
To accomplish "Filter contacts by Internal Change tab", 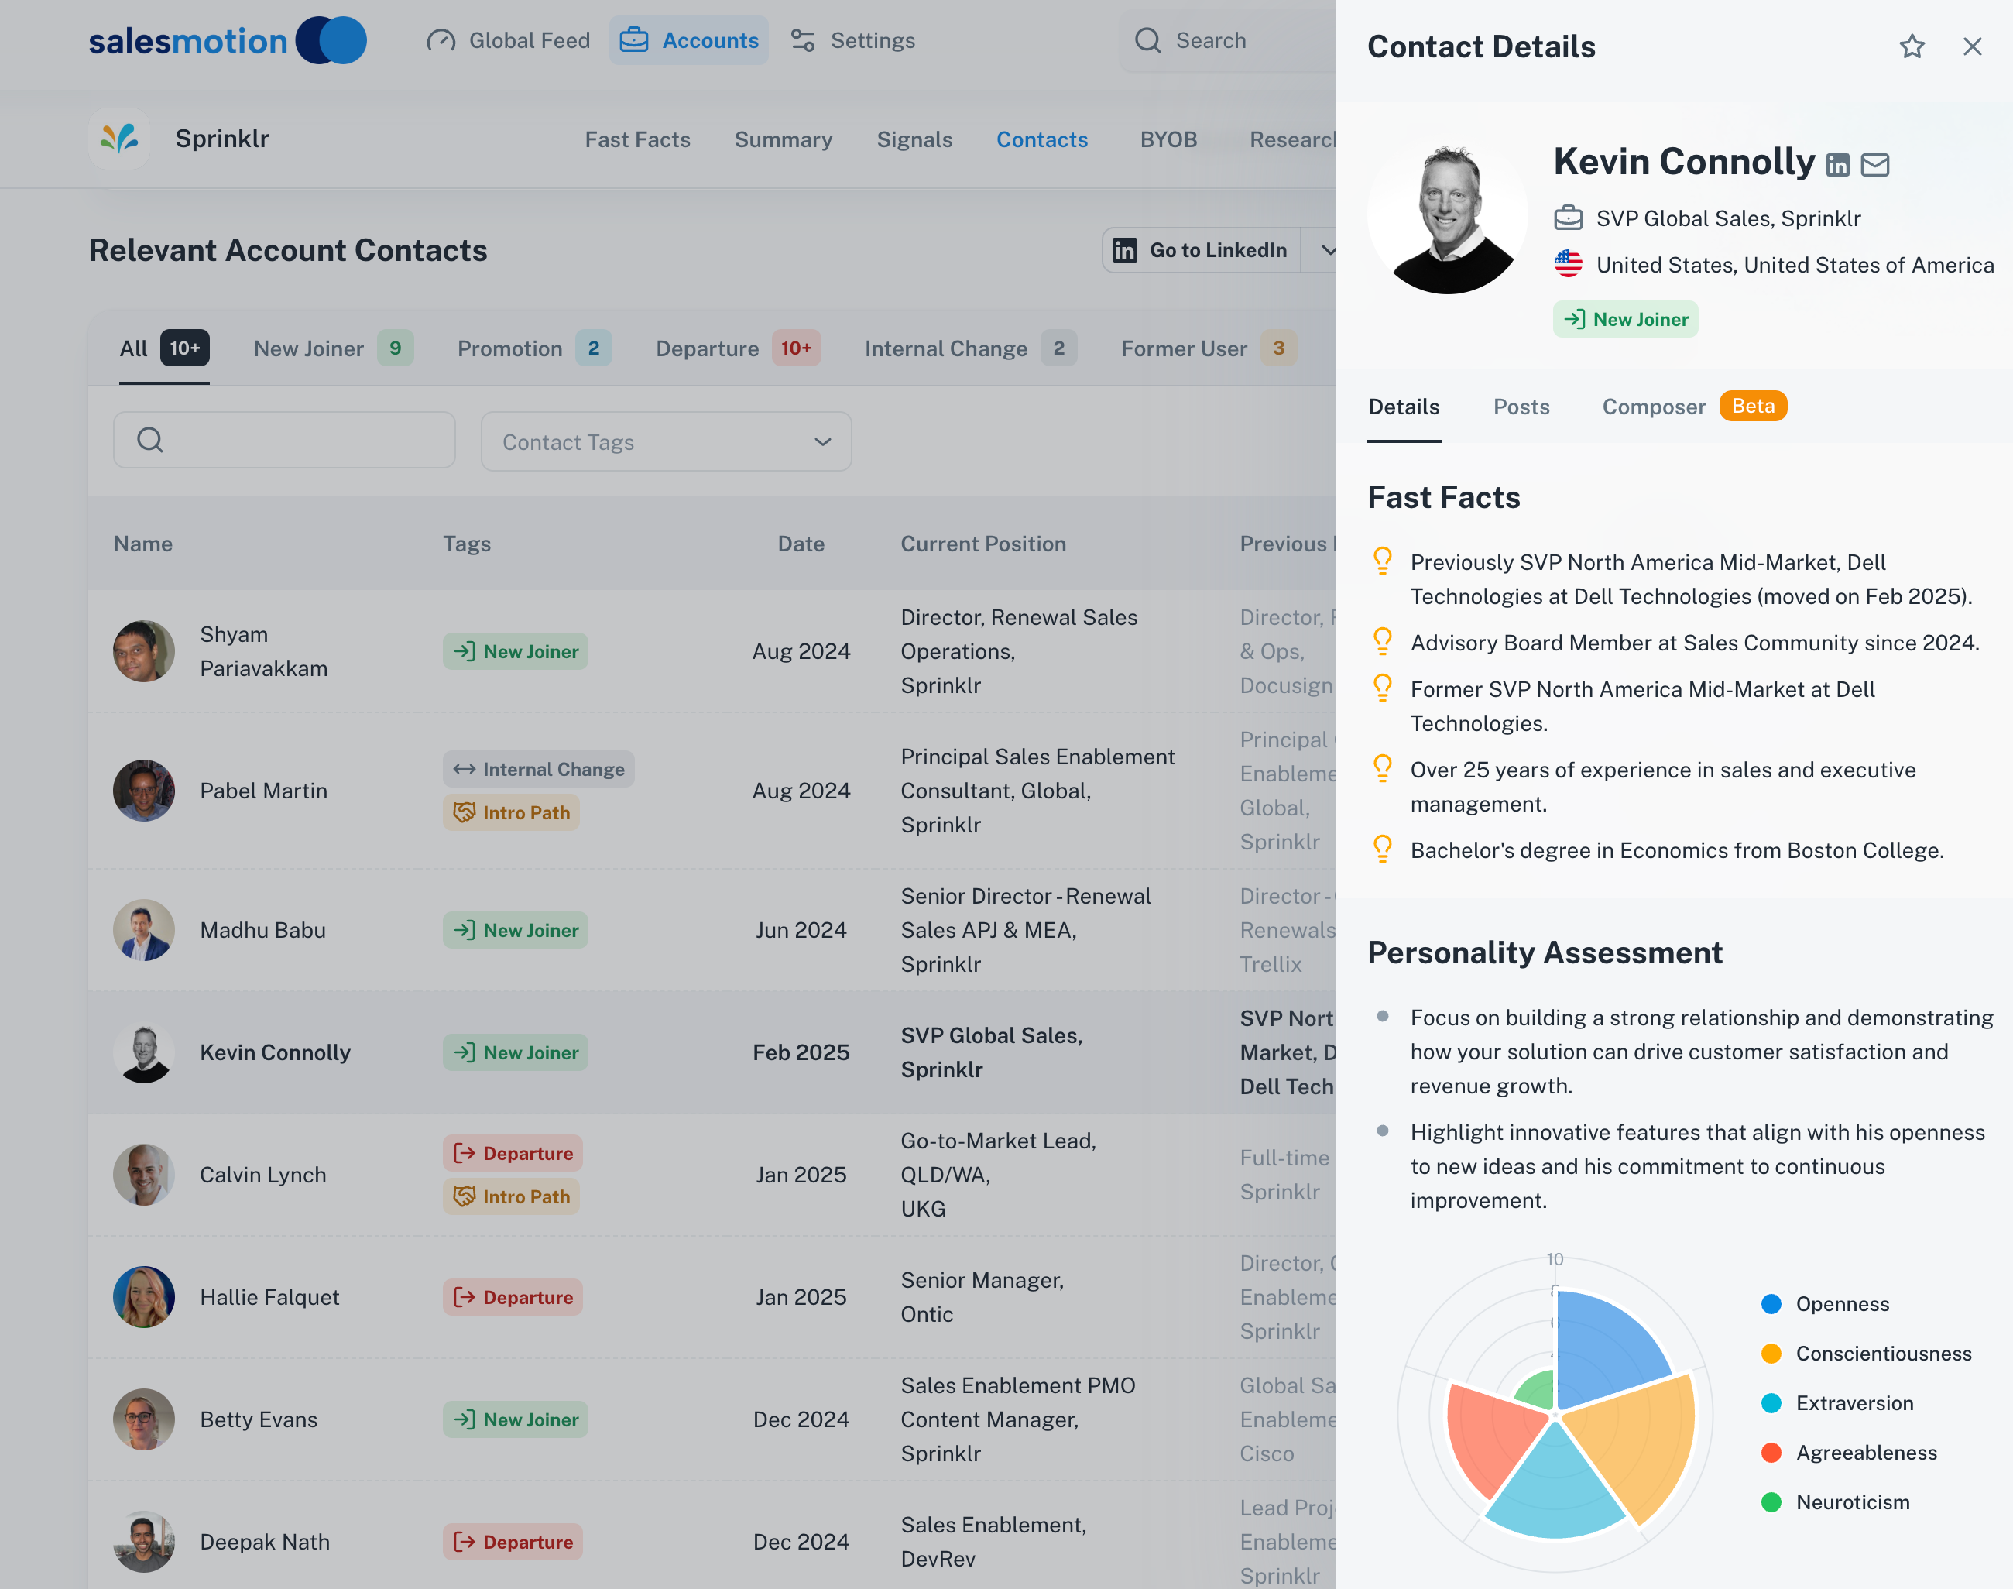I will (x=970, y=348).
